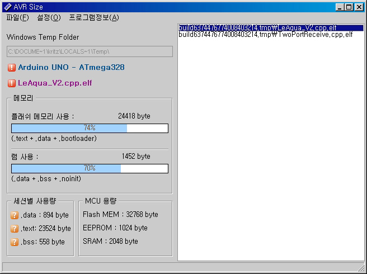Click the 70% RAM usage bar
367x274 pixels.
[x=90, y=168]
